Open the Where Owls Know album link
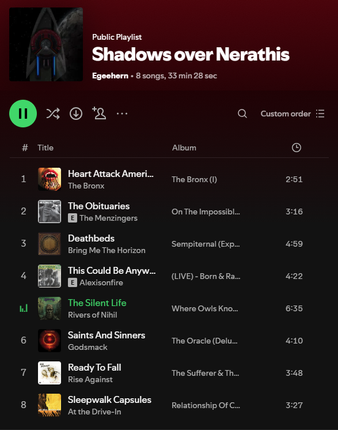Screen dimensions: 338x430 coord(205,308)
